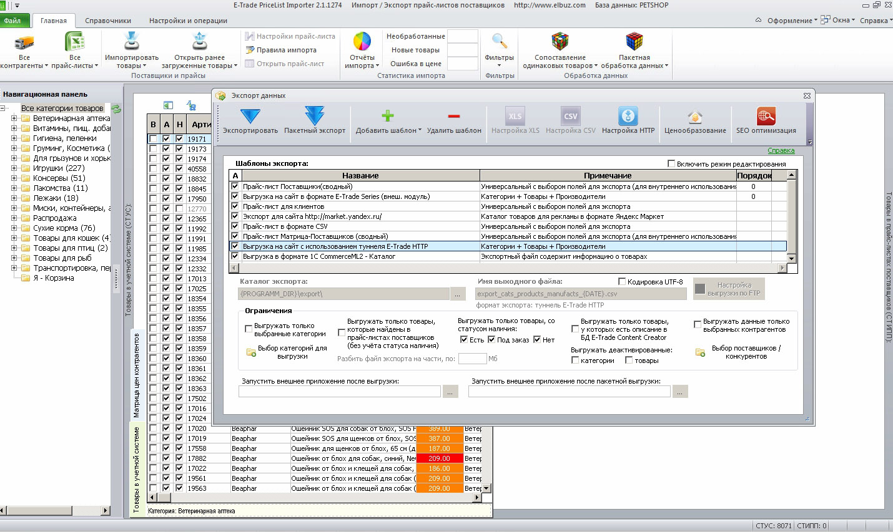Uncheck the Есть stock status checkbox
Viewport: 893px width, 532px height.
(464, 340)
